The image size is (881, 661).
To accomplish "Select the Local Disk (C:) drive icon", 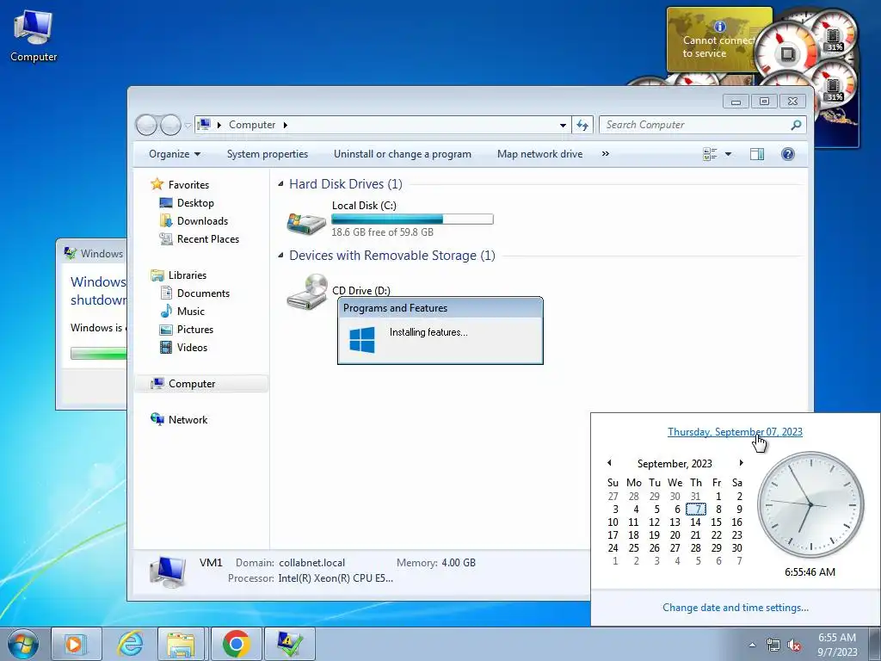I will tap(306, 223).
